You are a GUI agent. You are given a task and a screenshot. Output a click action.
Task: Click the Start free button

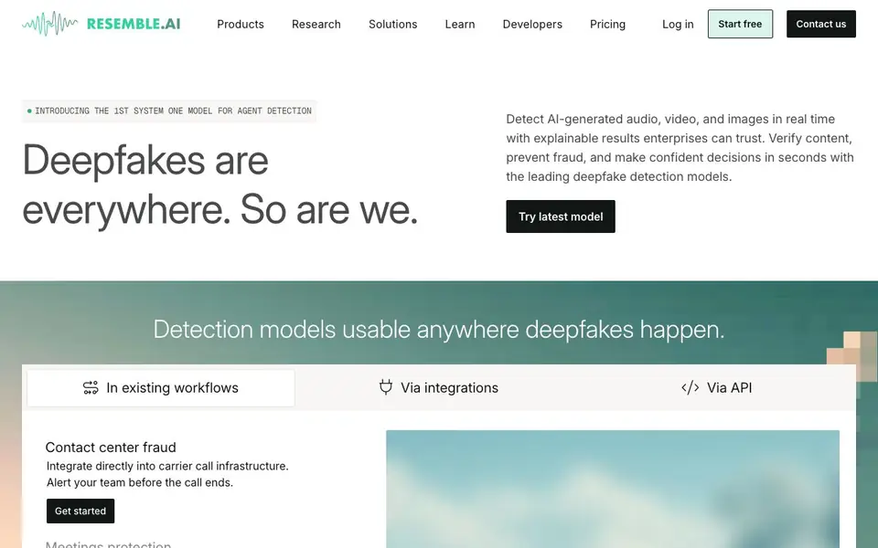[740, 24]
